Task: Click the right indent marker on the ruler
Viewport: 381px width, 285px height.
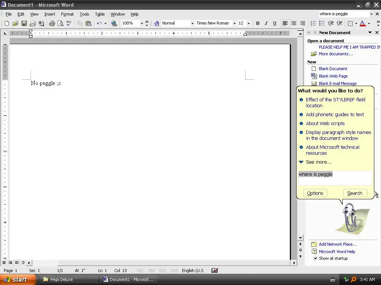Action: [x=245, y=34]
